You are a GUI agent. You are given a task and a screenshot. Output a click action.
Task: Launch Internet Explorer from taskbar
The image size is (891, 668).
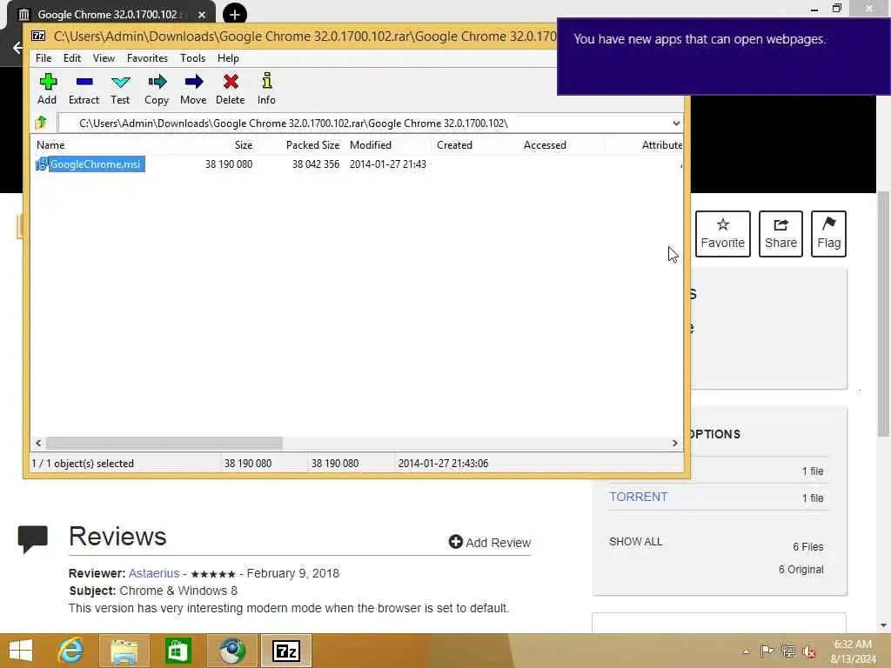70,651
